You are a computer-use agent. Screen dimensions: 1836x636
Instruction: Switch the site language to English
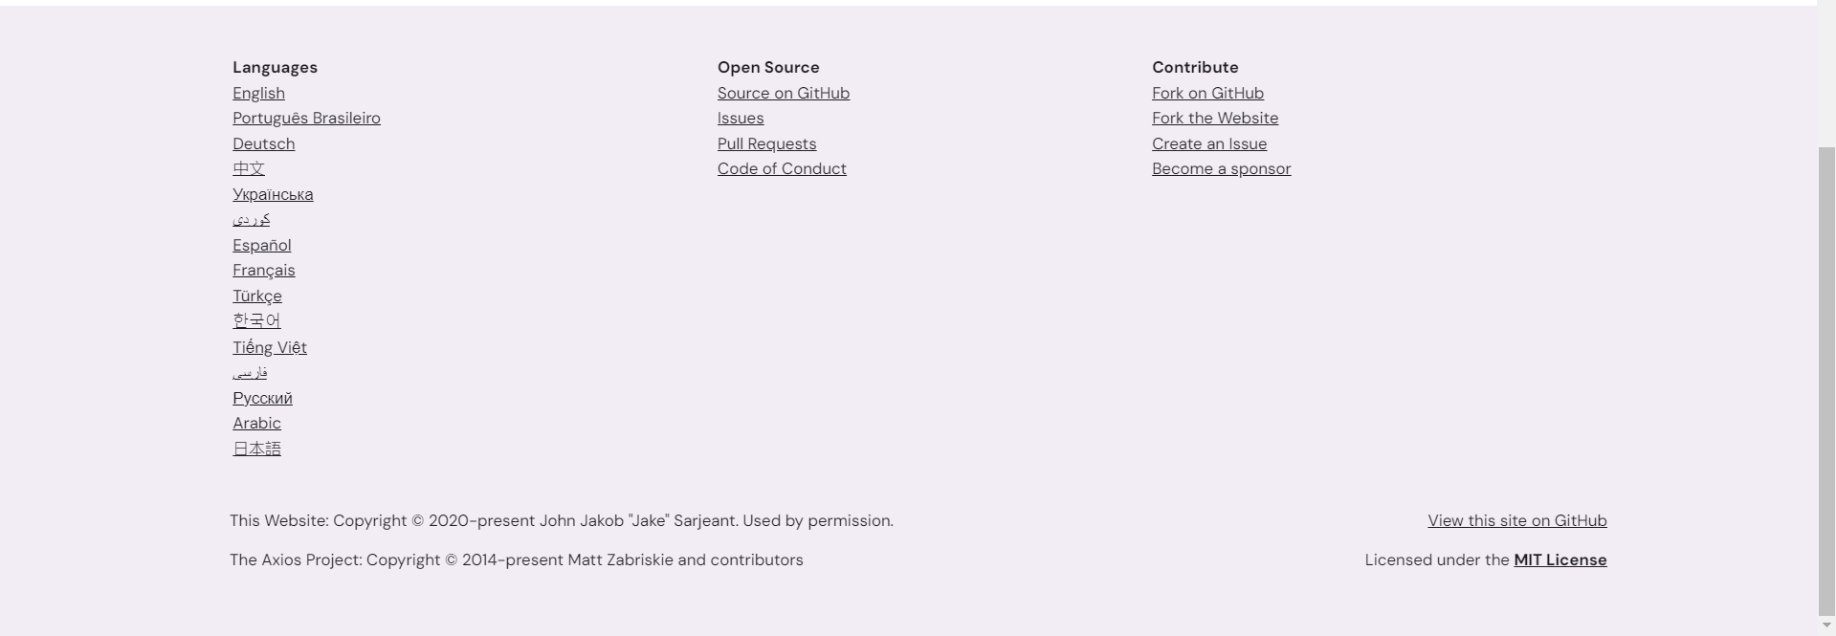click(257, 93)
